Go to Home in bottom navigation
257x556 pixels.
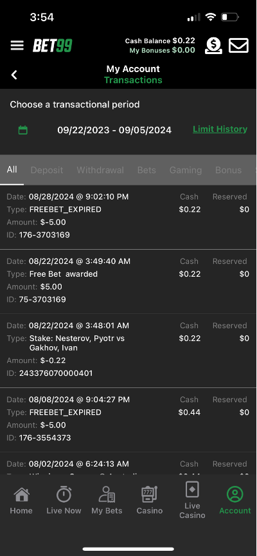click(21, 501)
